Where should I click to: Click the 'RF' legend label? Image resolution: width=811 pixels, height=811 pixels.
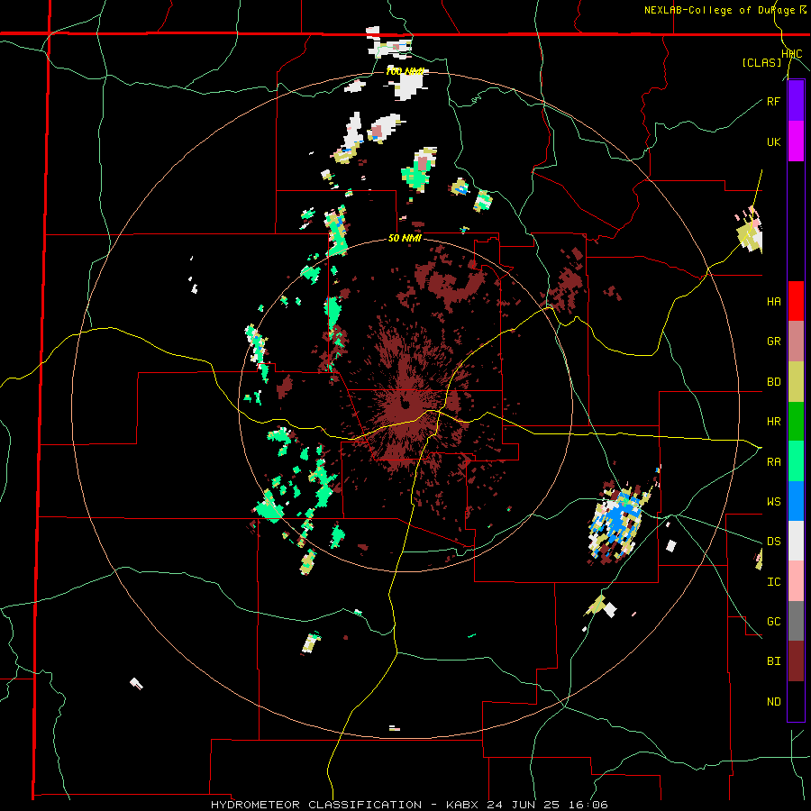[773, 101]
